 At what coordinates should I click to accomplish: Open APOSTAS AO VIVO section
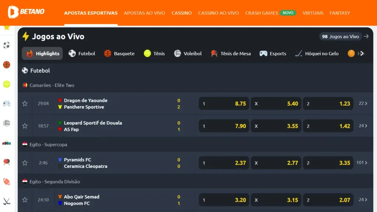pyautogui.click(x=144, y=13)
